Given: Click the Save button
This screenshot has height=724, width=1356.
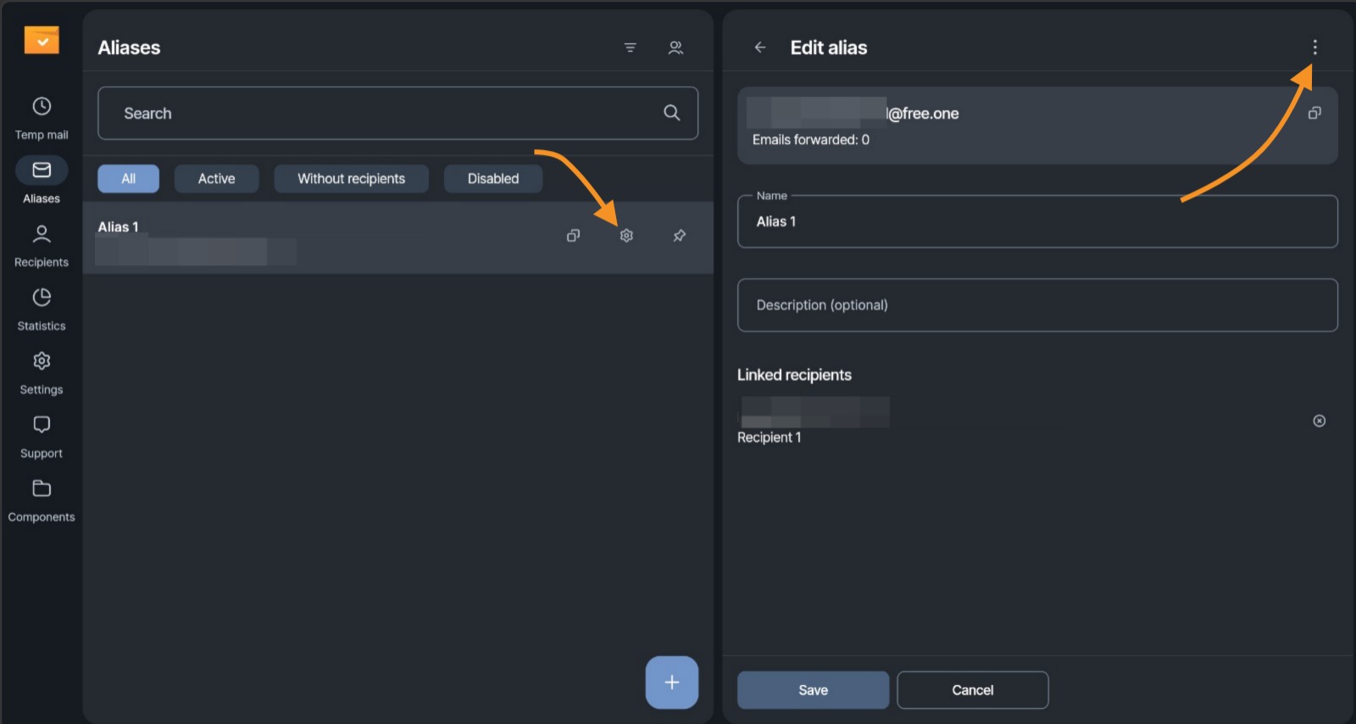Looking at the screenshot, I should click(814, 690).
